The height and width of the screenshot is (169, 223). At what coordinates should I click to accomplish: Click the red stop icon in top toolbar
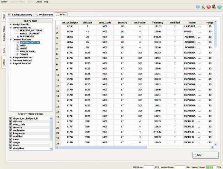pyautogui.click(x=209, y=7)
